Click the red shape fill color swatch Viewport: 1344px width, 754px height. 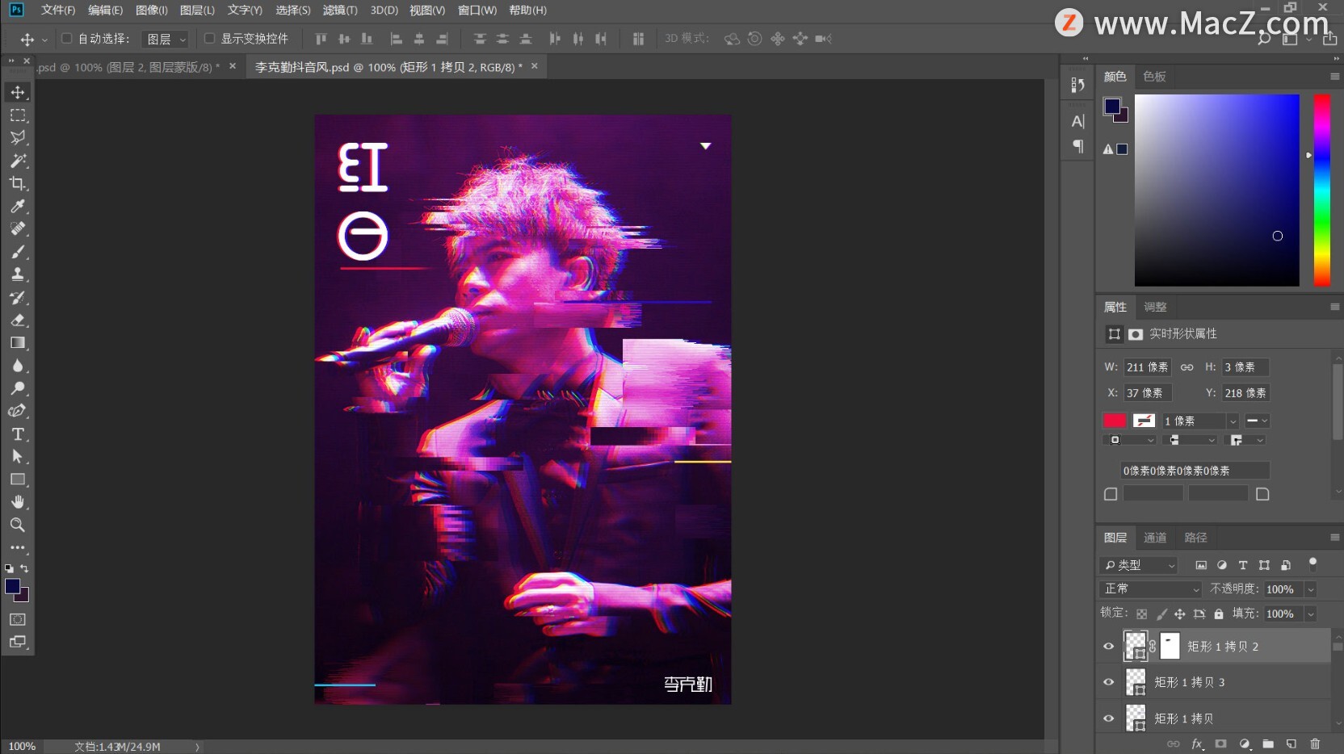coord(1115,421)
